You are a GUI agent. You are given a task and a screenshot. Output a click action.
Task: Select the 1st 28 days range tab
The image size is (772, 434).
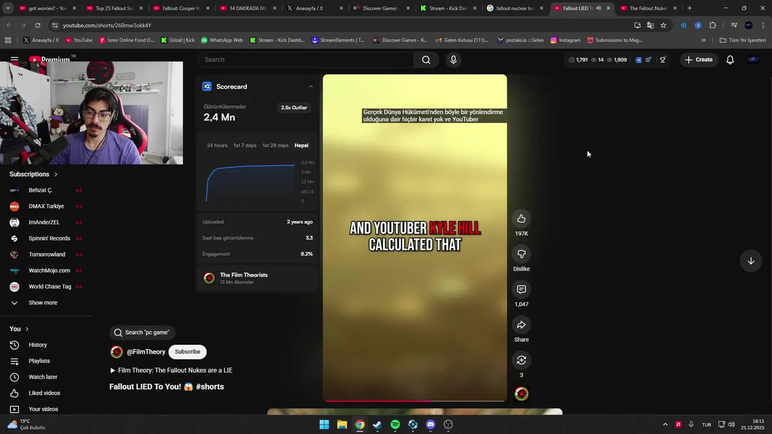click(x=276, y=145)
